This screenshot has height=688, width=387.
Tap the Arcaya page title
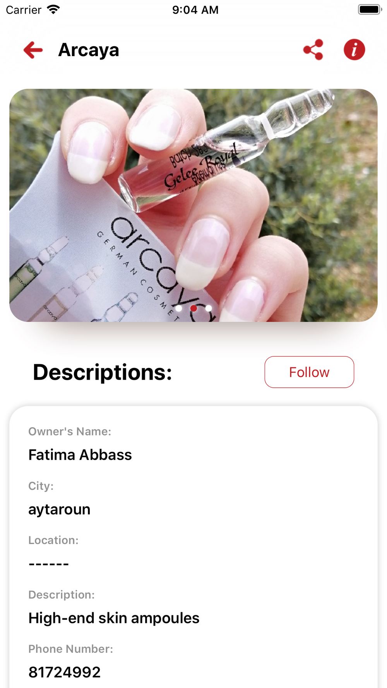[89, 50]
